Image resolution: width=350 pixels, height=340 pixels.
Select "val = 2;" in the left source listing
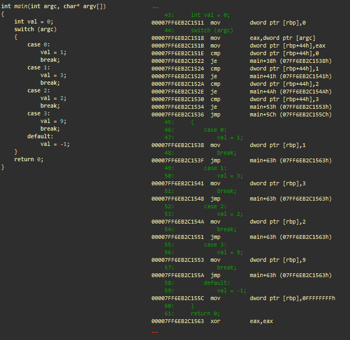(x=54, y=98)
